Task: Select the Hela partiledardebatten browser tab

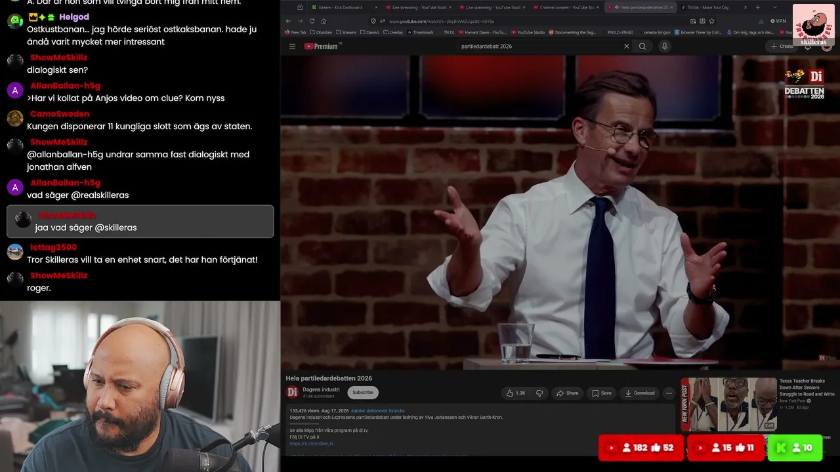Action: (640, 7)
